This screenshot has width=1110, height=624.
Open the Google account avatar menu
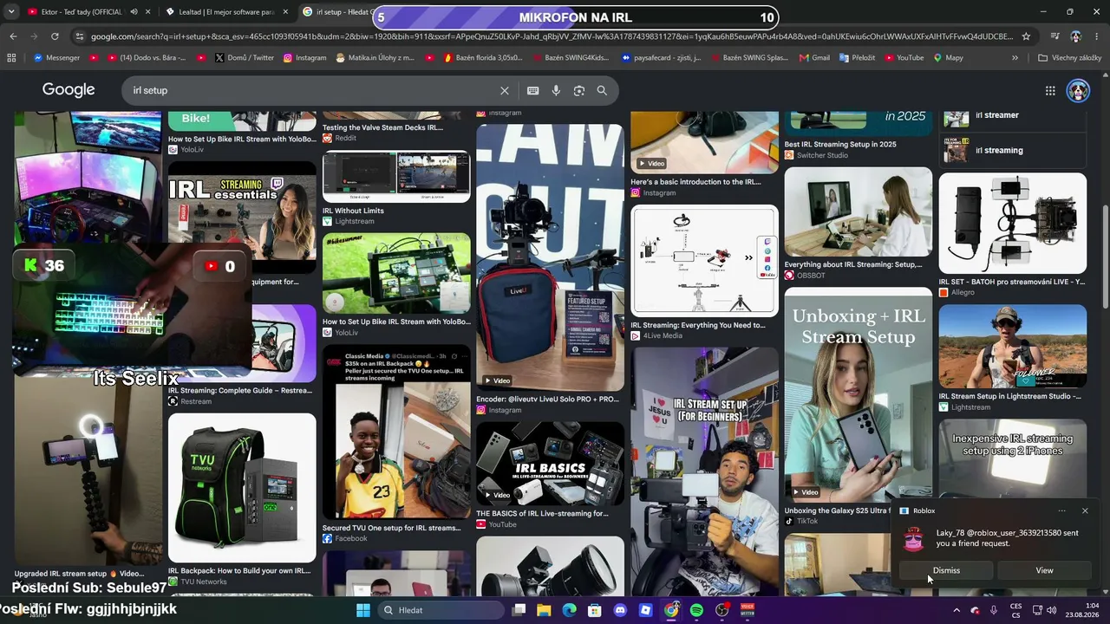1078,90
